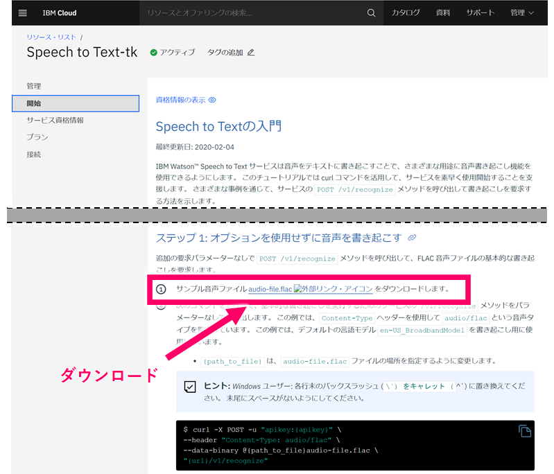
Task: Click the --header "Content-Type: audio/flac" line
Action: click(261, 440)
